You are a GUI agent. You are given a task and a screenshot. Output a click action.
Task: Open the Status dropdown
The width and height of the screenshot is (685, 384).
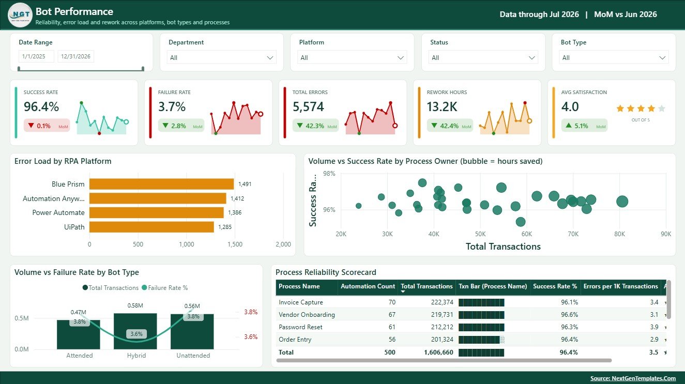[x=483, y=57]
